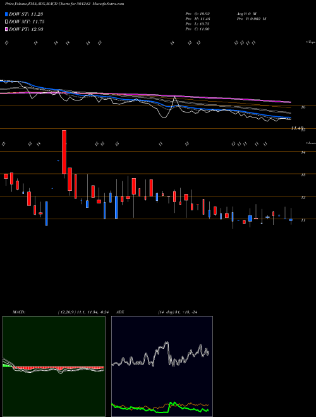The height and width of the screenshot is (417, 316).
Task: Click the 'ADX' panel heading
Action: pyautogui.click(x=120, y=312)
